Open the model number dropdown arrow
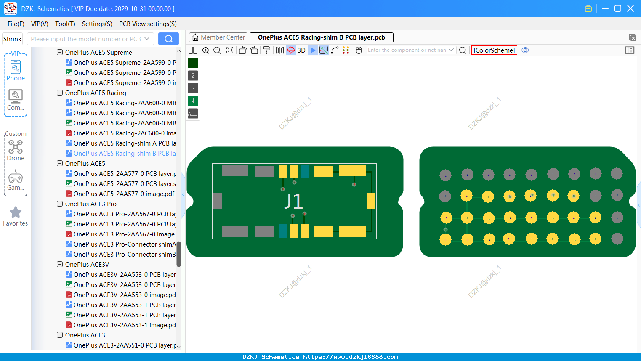The image size is (641, 361). point(147,39)
